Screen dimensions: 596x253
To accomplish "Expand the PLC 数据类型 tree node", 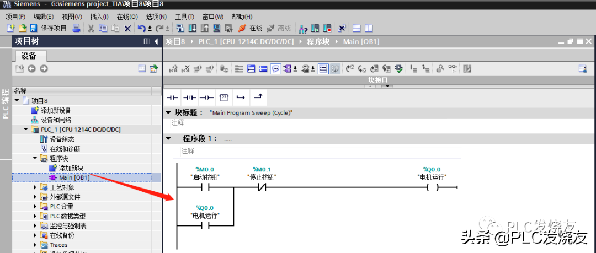I will (35, 216).
